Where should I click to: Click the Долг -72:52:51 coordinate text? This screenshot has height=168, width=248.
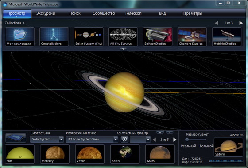click(x=192, y=159)
